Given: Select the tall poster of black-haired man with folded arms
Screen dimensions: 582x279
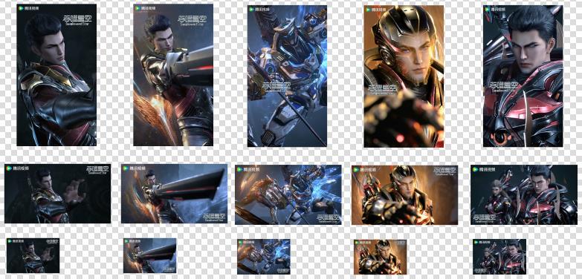Looking at the screenshot, I should (x=56, y=75).
